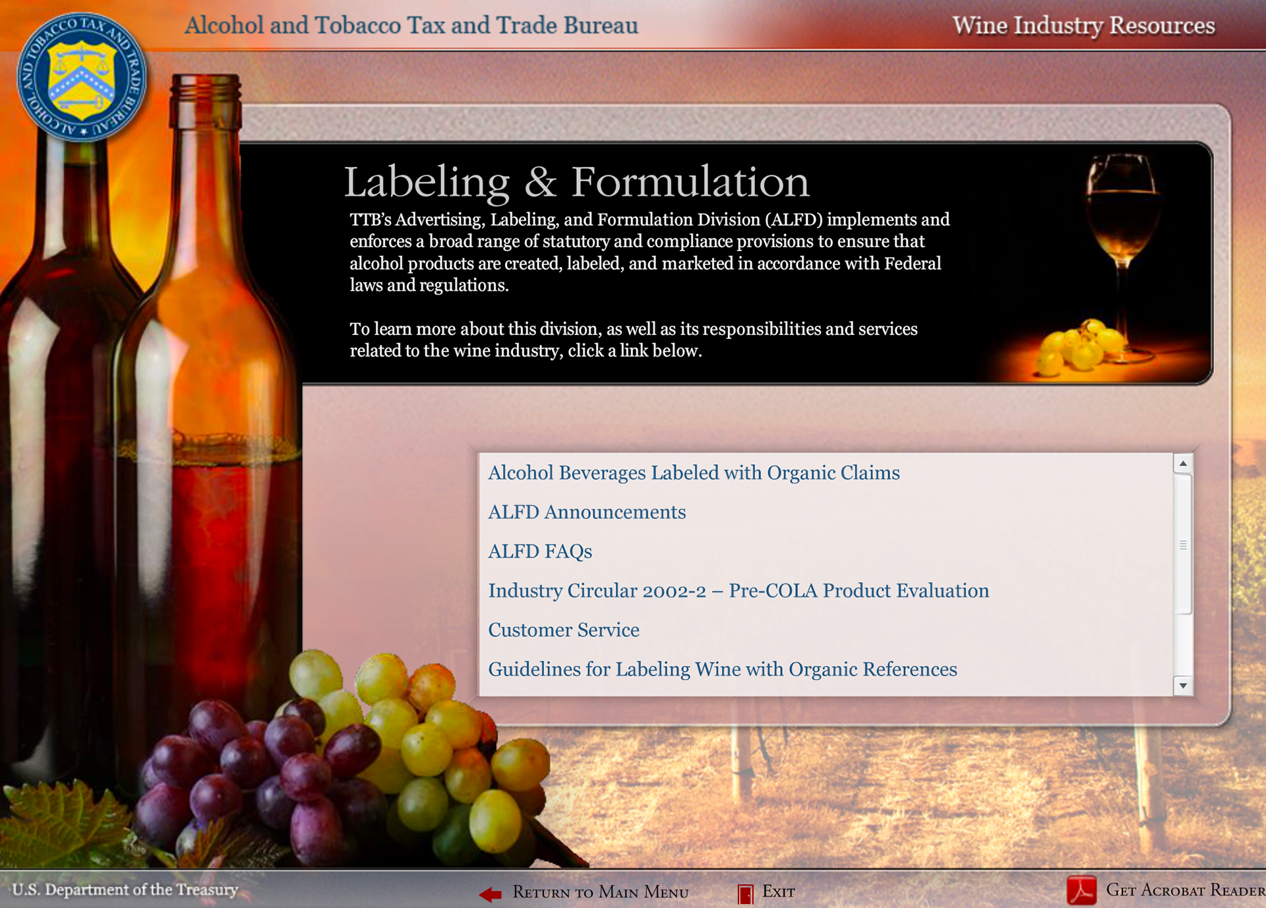Click the Wine Industry Resources header
The width and height of the screenshot is (1266, 908).
click(x=1083, y=25)
